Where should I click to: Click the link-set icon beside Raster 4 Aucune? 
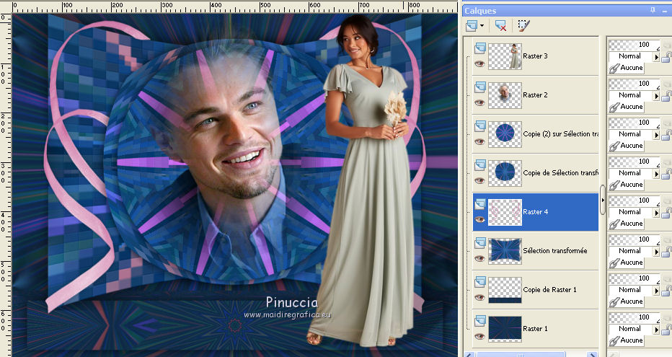(614, 224)
